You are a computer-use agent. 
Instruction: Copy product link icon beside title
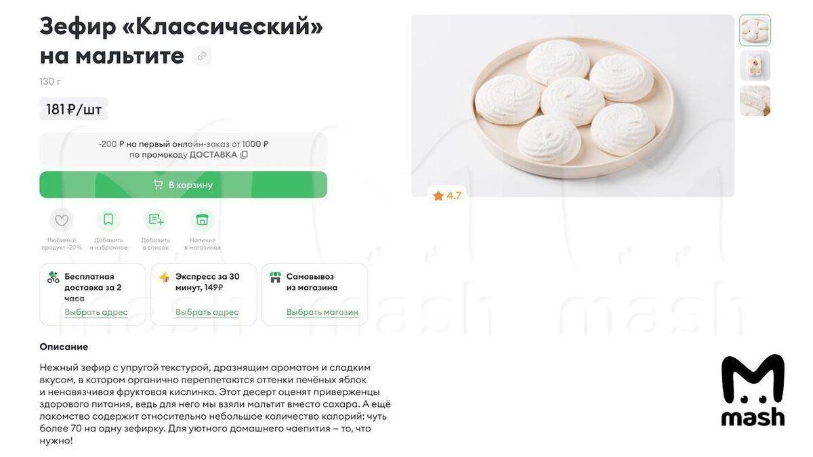pyautogui.click(x=201, y=56)
